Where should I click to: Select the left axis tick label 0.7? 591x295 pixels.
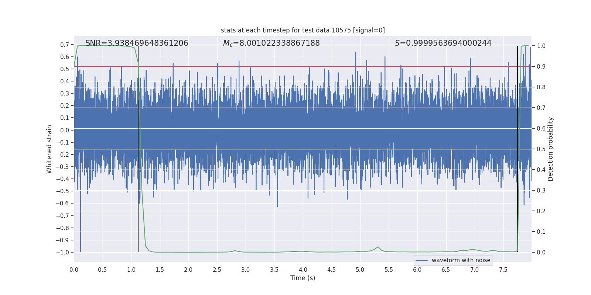point(65,45)
